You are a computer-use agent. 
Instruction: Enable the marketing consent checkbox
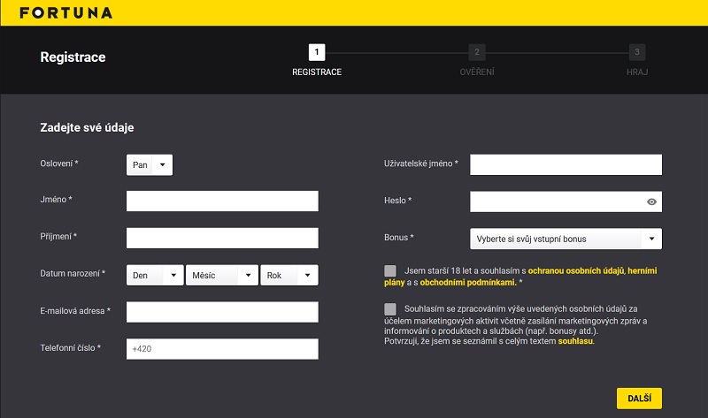click(x=390, y=308)
